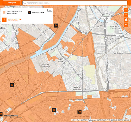Collapse the legend with the minus button

click(x=50, y=10)
